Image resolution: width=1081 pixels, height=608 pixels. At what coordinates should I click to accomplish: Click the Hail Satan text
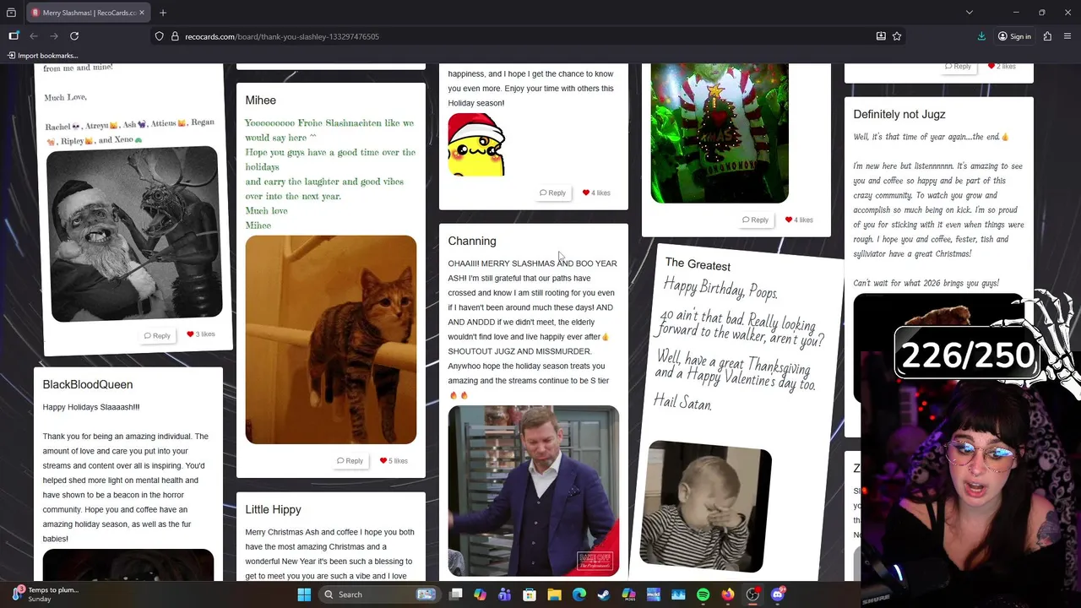point(682,403)
